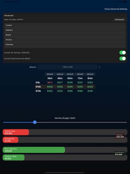Click the green Down Payment bar
The width and height of the screenshot is (130, 174).
click(34, 150)
